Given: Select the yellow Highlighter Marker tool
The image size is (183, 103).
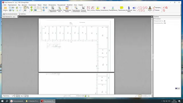Looking at the screenshot, I should (x=98, y=9).
